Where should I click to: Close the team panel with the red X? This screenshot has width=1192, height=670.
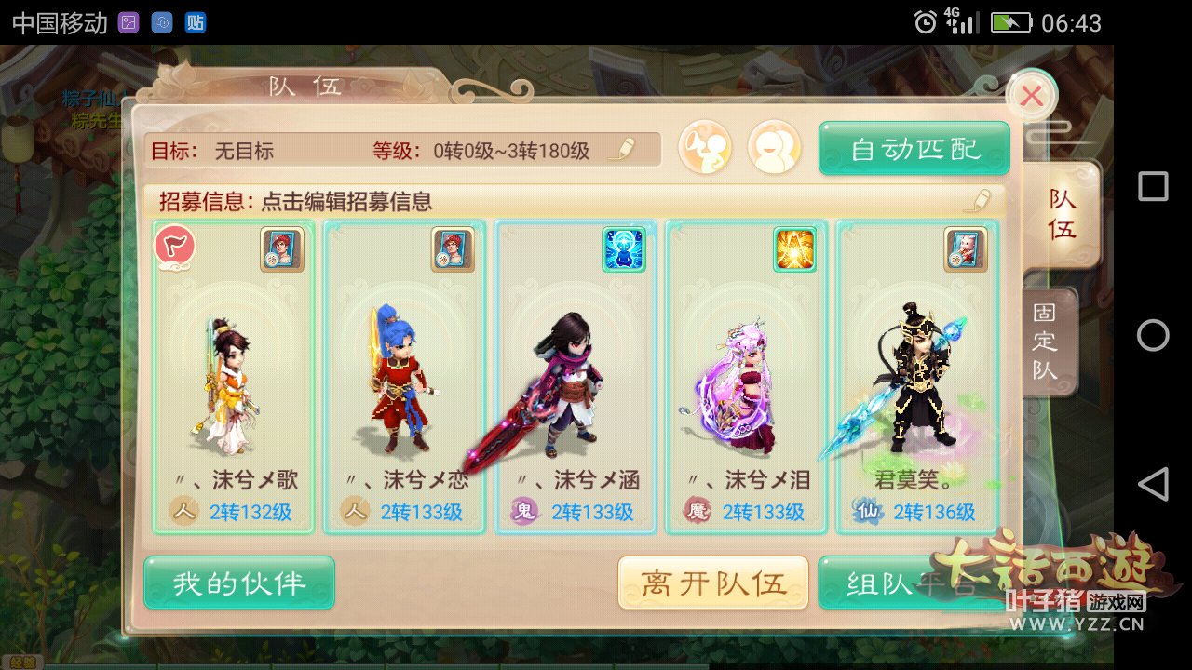1031,95
